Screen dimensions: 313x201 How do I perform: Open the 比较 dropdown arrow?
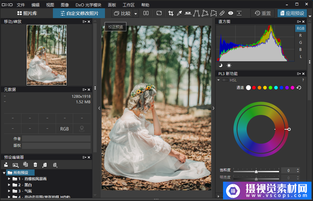(x=136, y=13)
